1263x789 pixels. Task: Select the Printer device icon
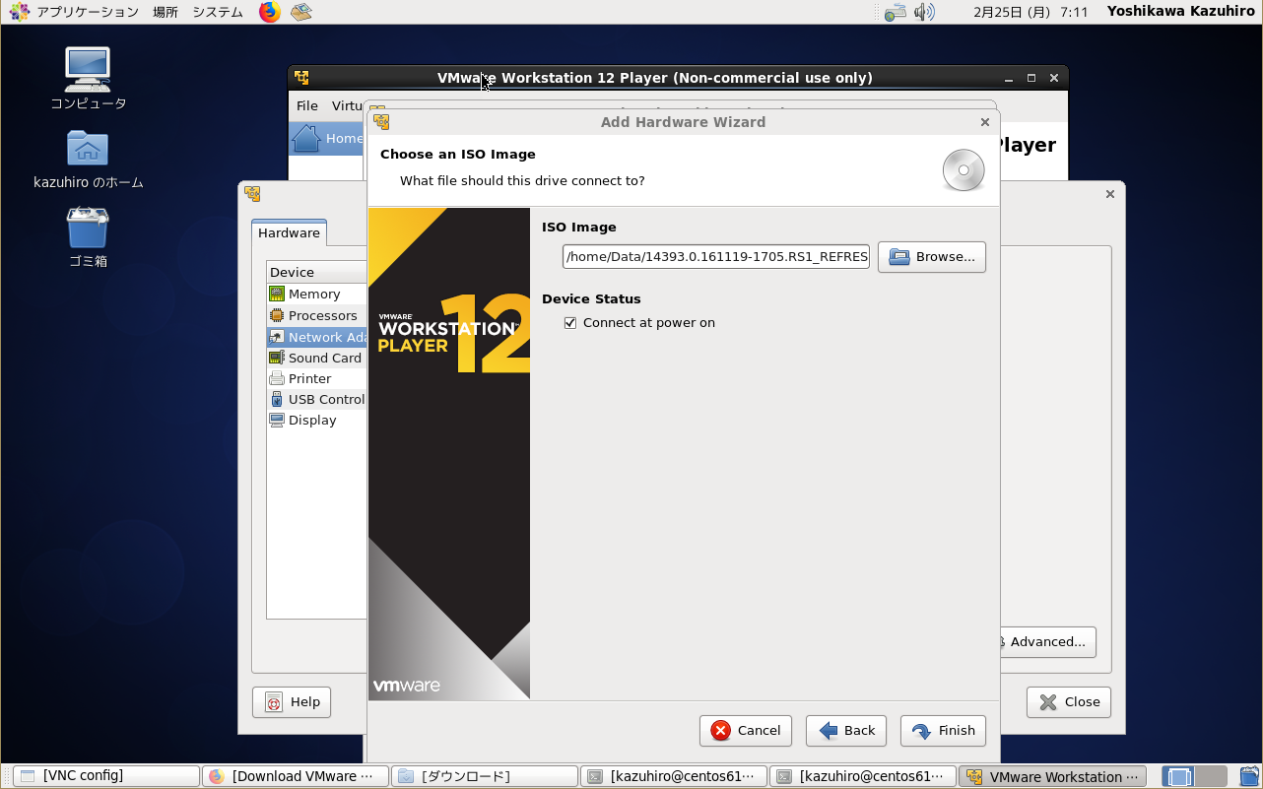coord(277,379)
